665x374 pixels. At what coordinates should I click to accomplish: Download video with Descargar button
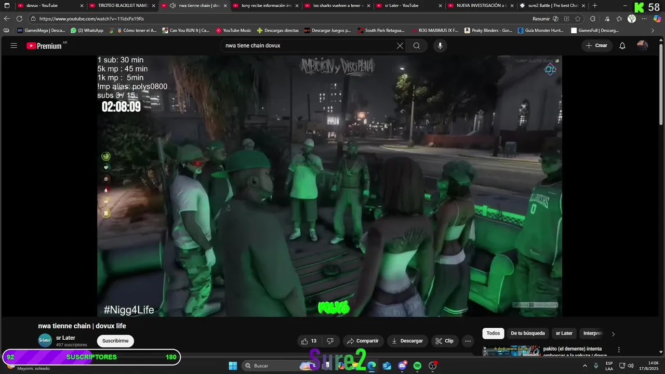407,341
